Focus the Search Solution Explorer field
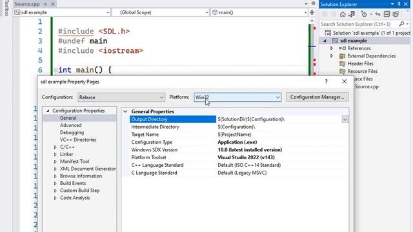 pos(359,24)
